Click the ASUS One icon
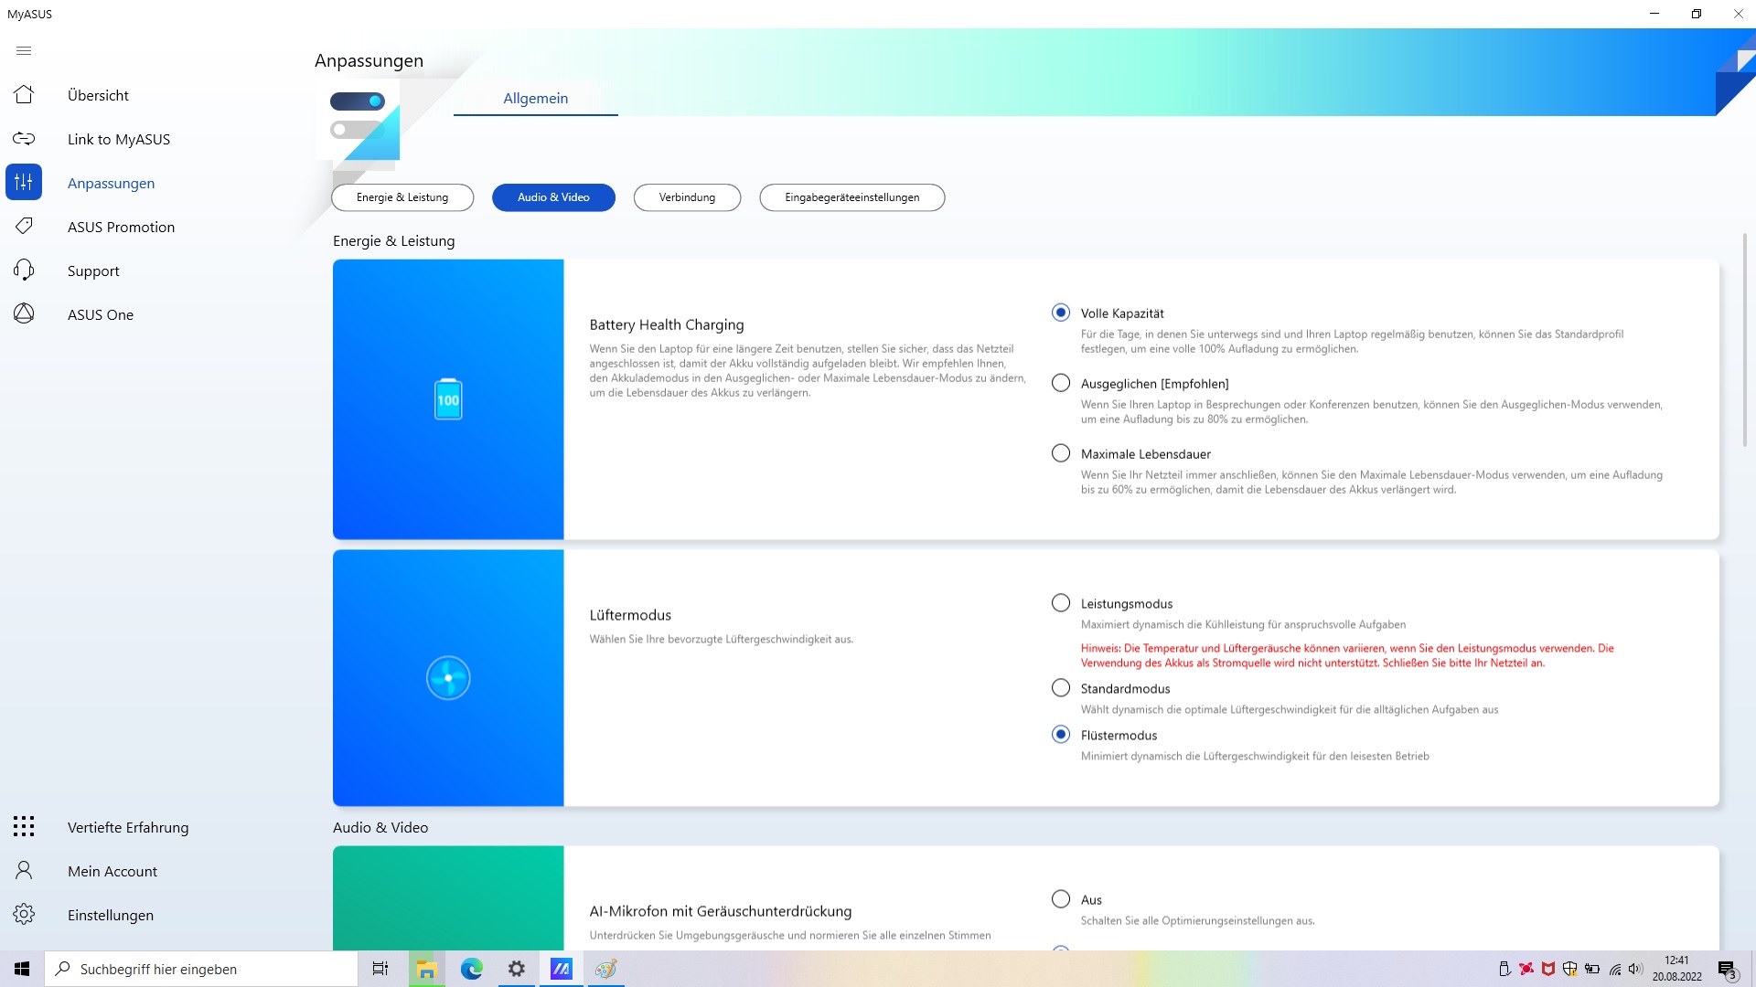Screen dimensions: 1756x987 coord(24,314)
